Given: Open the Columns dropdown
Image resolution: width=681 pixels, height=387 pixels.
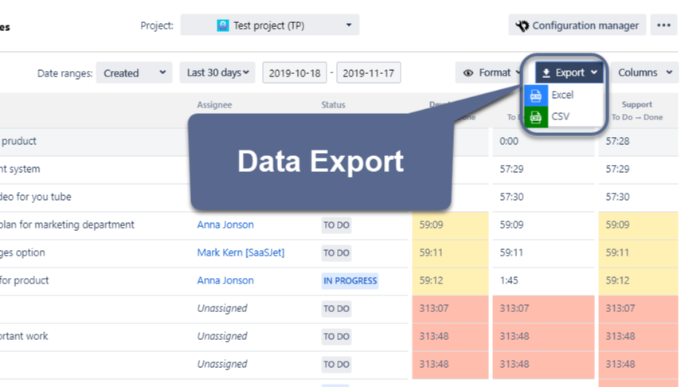Looking at the screenshot, I should pos(644,72).
